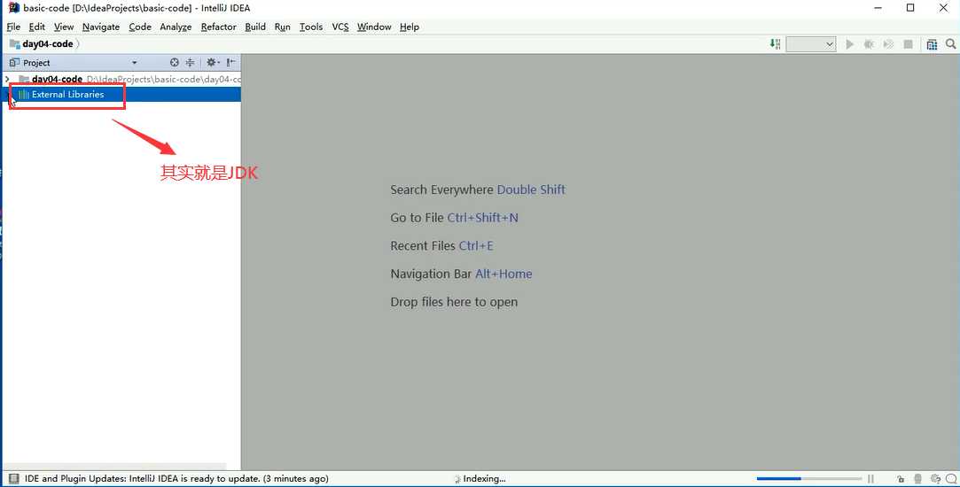The image size is (960, 487).
Task: Click the Run with Coverage icon
Action: [x=888, y=44]
